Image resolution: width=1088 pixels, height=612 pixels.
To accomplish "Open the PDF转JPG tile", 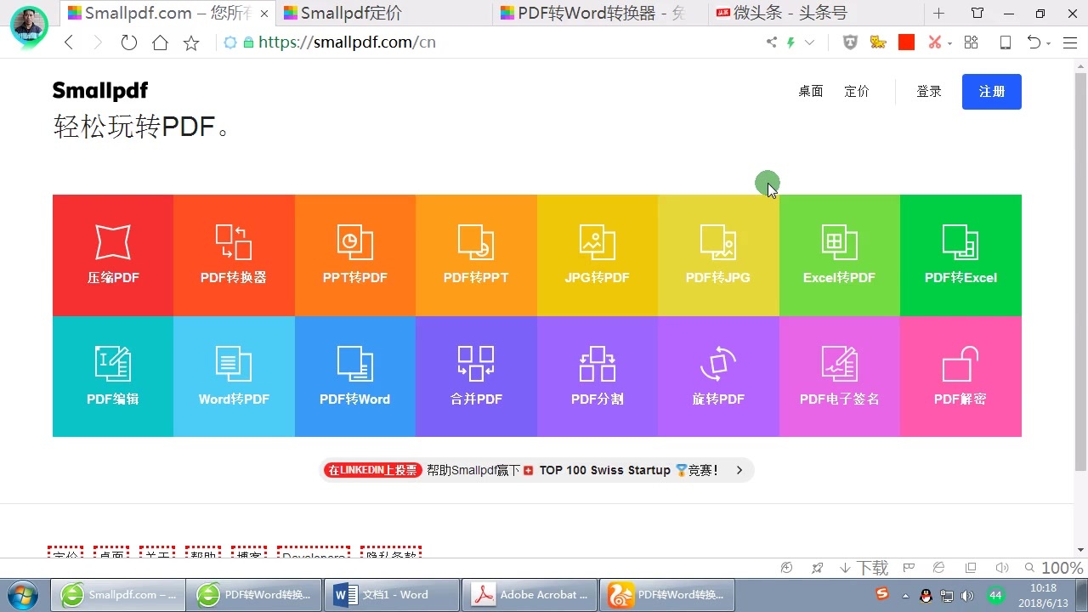I will point(718,255).
